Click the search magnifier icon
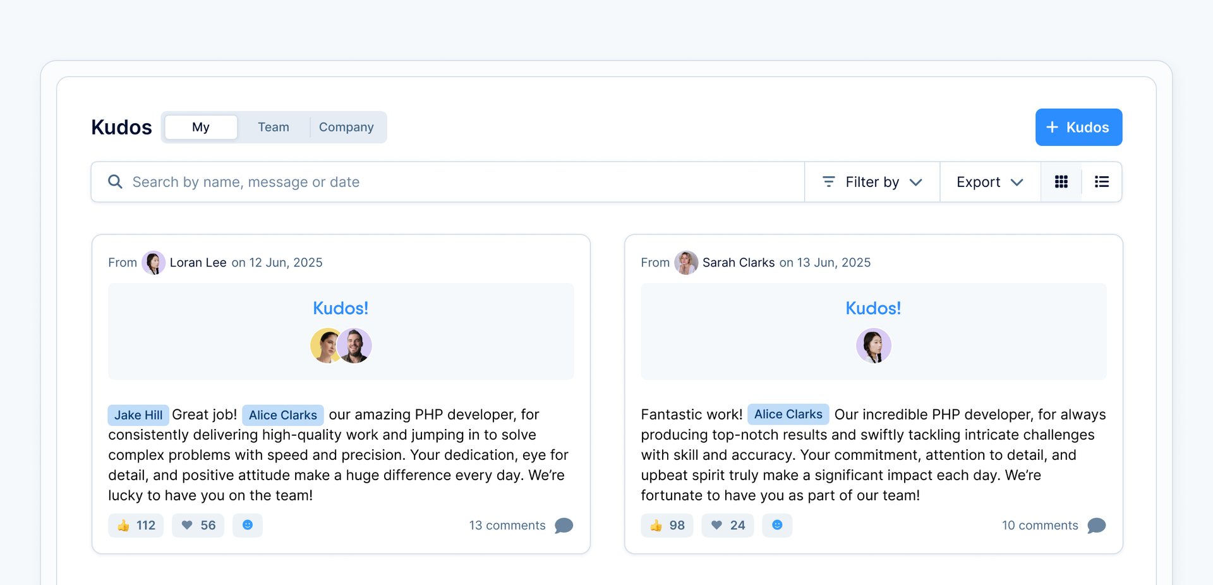 click(115, 182)
